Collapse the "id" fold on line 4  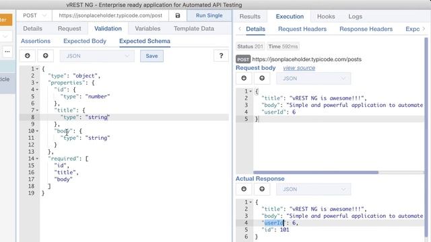coord(37,89)
